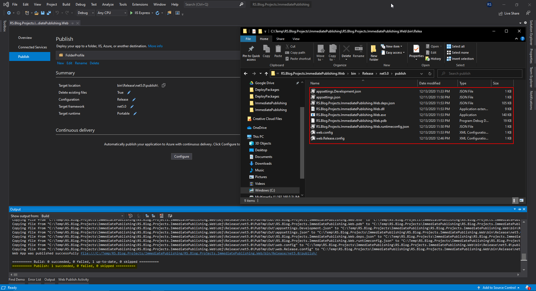The image size is (536, 291).
Task: Click the Navigate Backward toolbar icon
Action: (x=9, y=13)
